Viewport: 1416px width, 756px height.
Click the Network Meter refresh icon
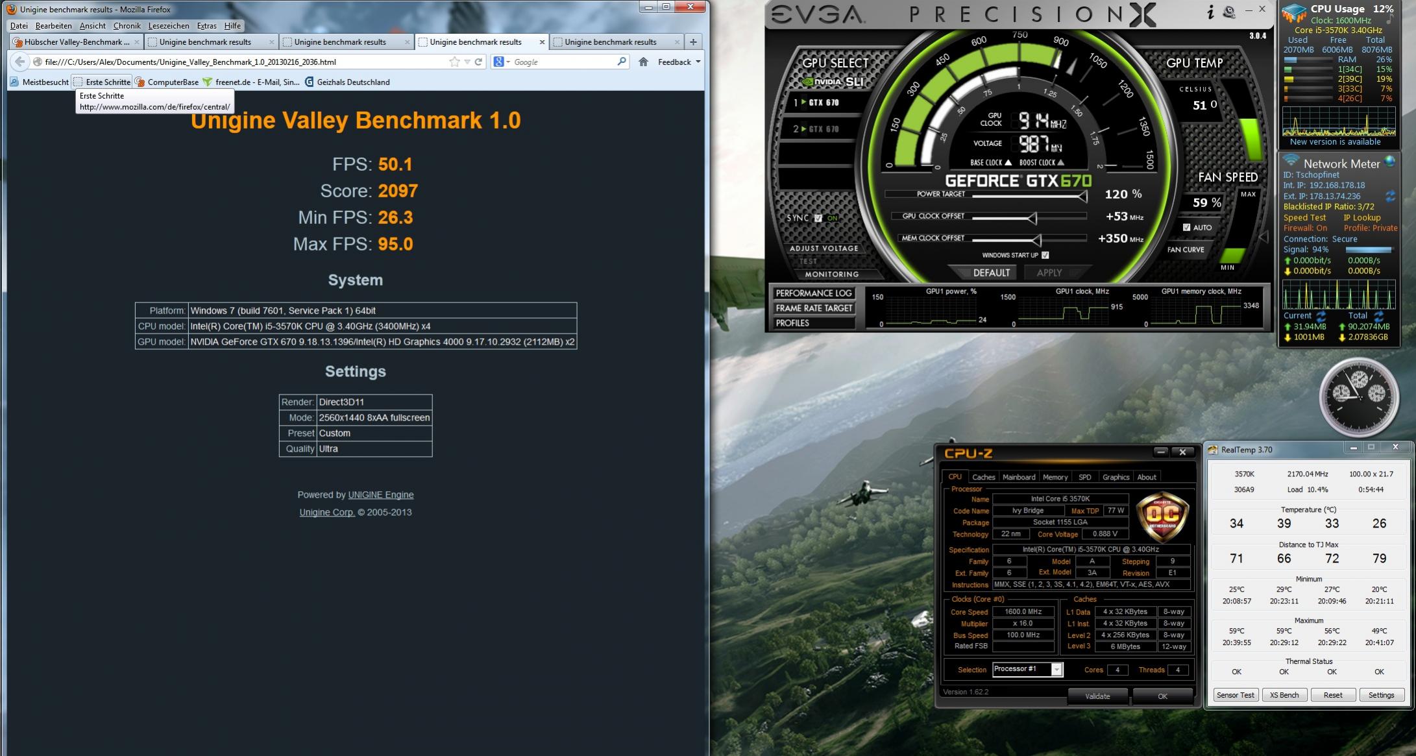click(x=1390, y=196)
